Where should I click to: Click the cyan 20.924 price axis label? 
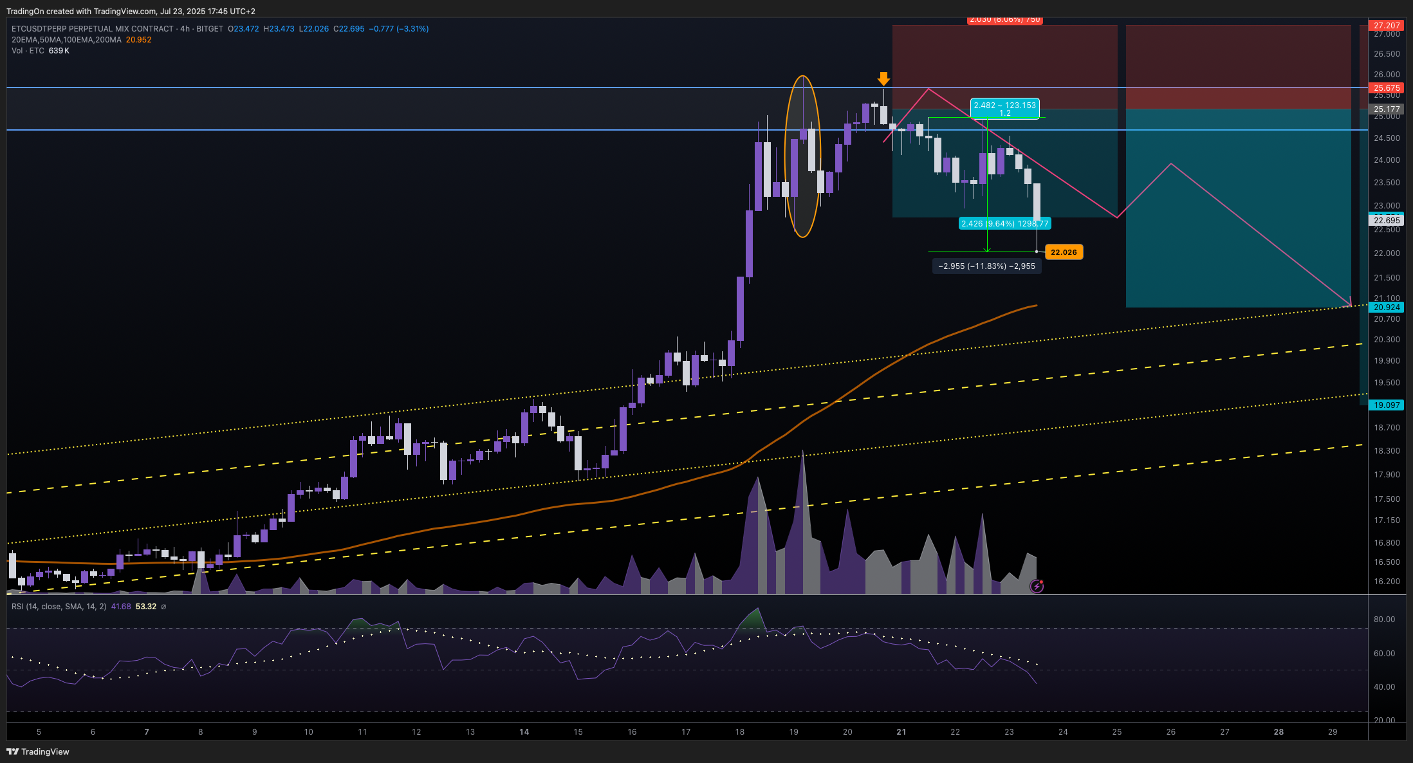click(x=1387, y=308)
